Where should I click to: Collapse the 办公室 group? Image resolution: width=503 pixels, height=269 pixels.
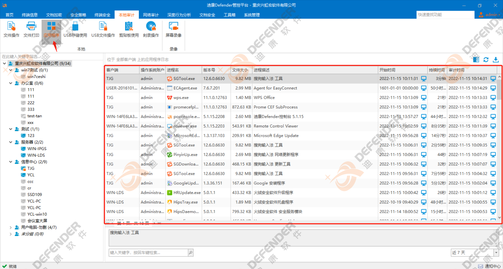11,83
